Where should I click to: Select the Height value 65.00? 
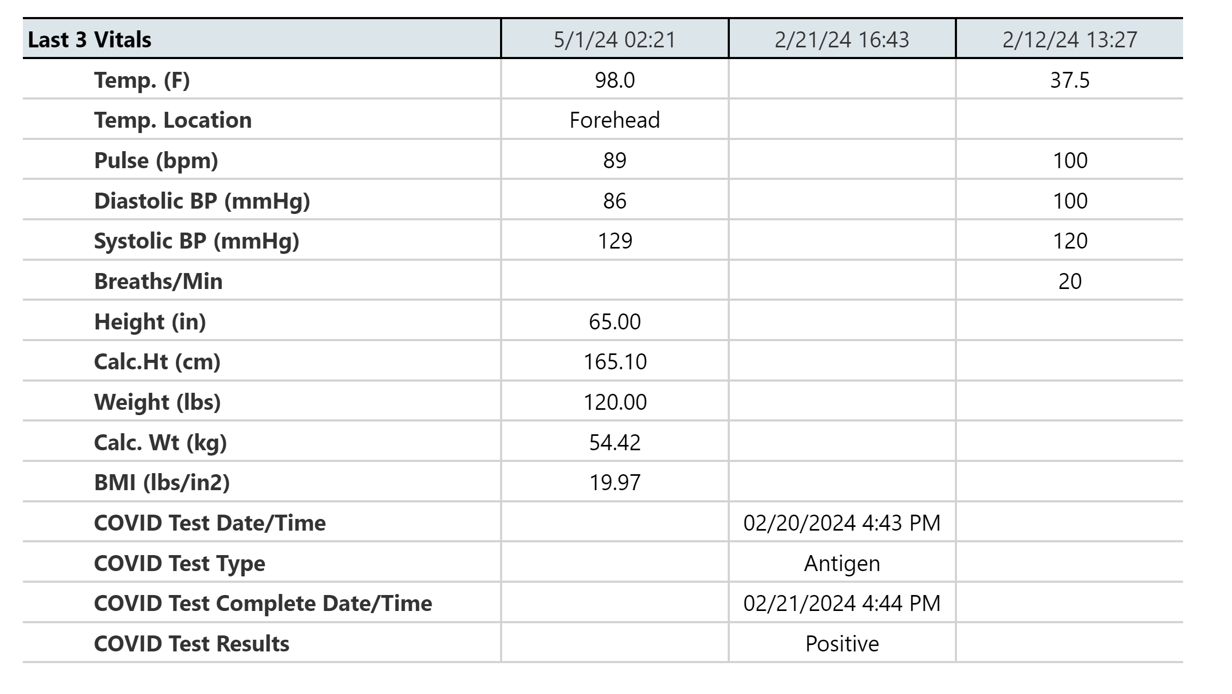(x=615, y=322)
